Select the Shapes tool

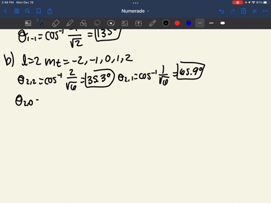click(x=84, y=23)
